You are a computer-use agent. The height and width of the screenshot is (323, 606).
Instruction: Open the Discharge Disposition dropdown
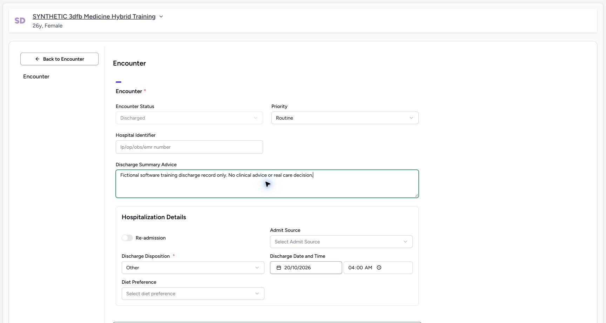(x=193, y=268)
